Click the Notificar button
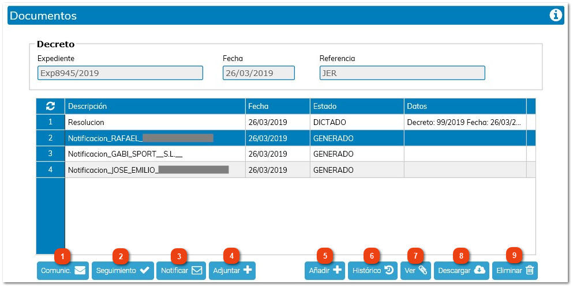The width and height of the screenshot is (573, 288). [x=181, y=271]
